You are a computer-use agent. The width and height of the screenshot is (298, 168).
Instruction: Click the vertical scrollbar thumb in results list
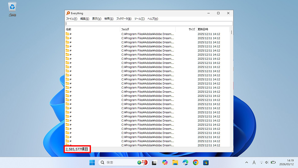[x=231, y=32]
